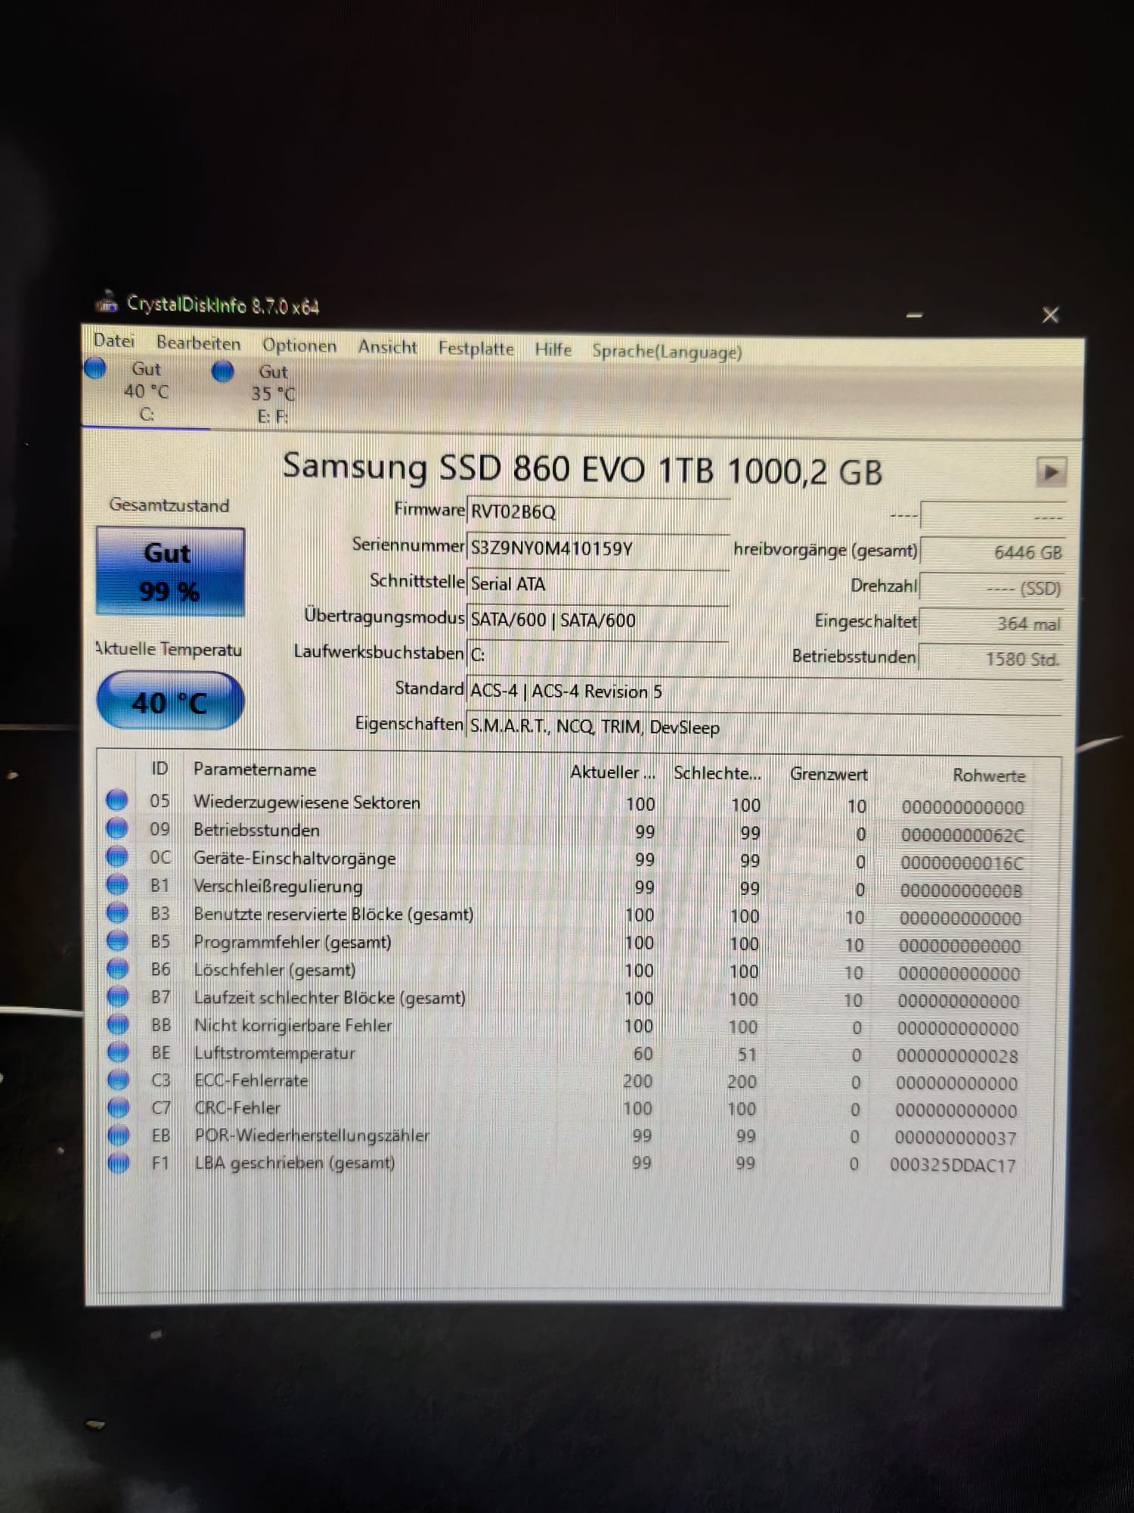Click status dot for Nicht korrigierbare Fehler
The height and width of the screenshot is (1513, 1134).
click(118, 1024)
